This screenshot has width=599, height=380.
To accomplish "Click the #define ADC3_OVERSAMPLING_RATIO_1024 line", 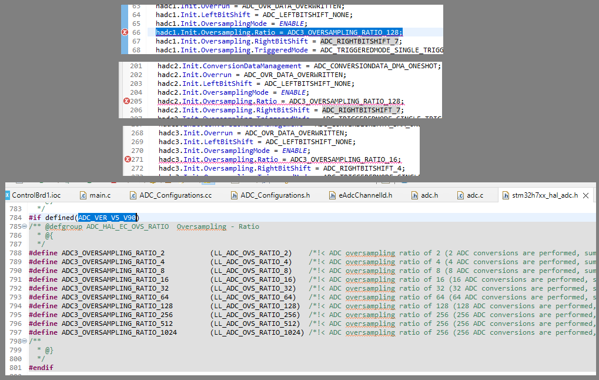I will coord(312,332).
